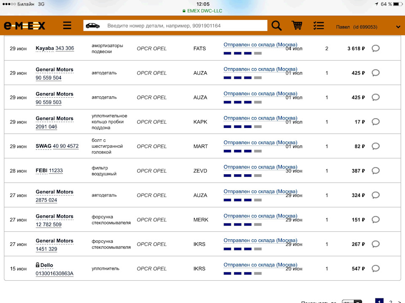405x303 pixels.
Task: Select supplier code MERK
Action: click(201, 220)
